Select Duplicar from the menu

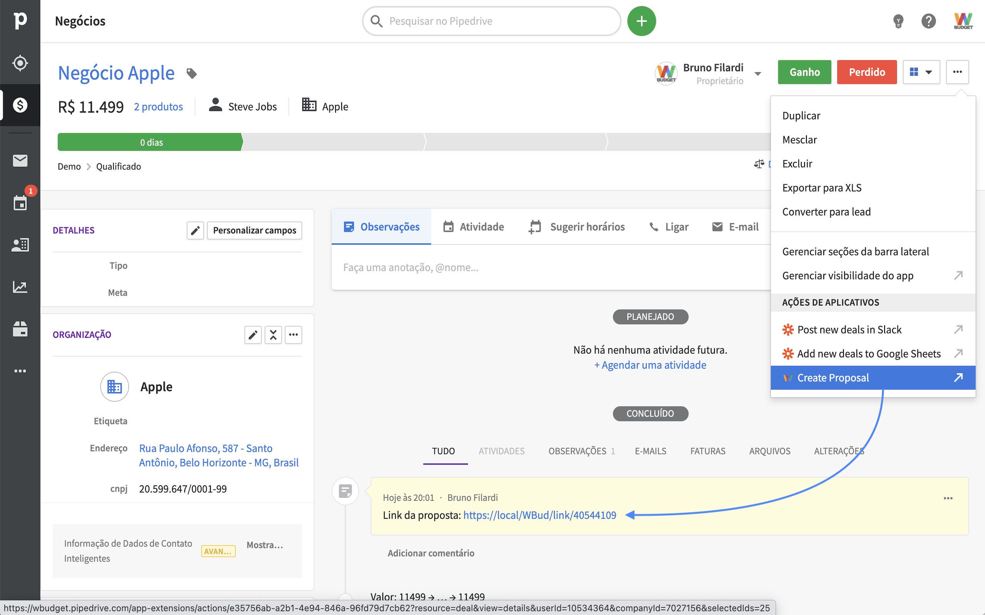pos(873,116)
